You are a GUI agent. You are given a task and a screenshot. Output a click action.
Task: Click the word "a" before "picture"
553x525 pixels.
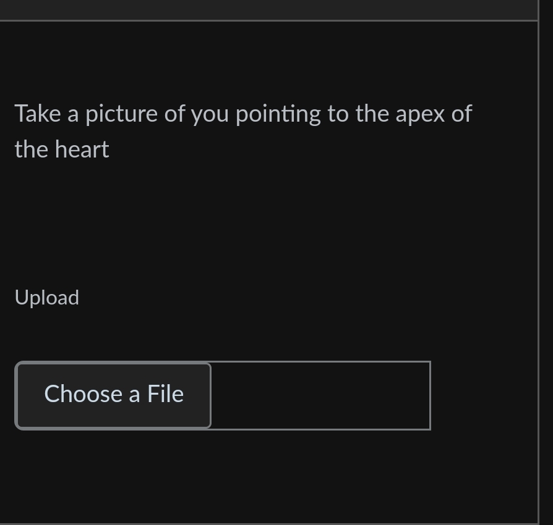tap(73, 114)
